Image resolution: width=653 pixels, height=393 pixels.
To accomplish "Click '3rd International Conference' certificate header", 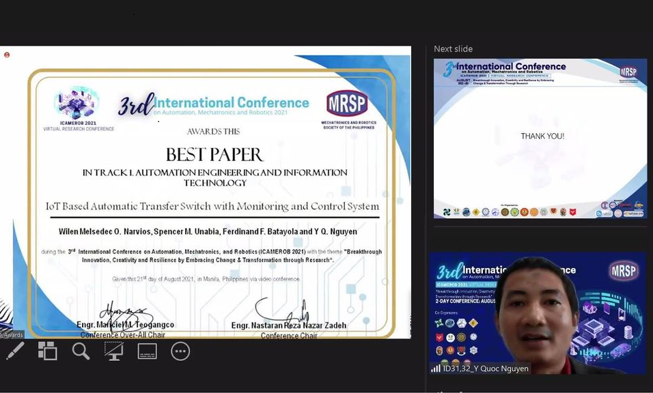I will coord(214,104).
